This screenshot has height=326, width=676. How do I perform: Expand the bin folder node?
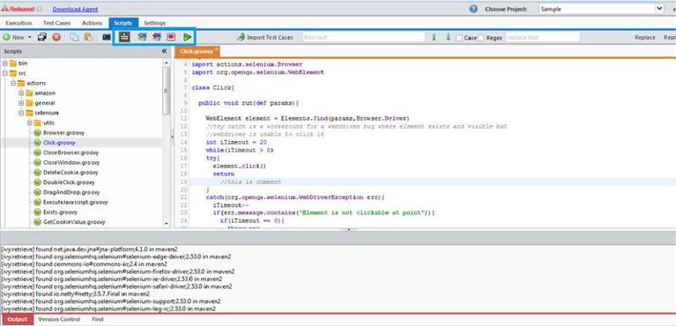[x=5, y=63]
